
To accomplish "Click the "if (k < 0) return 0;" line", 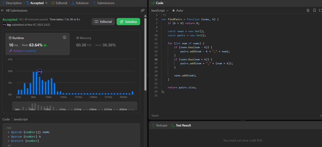I will tap(184, 23).
